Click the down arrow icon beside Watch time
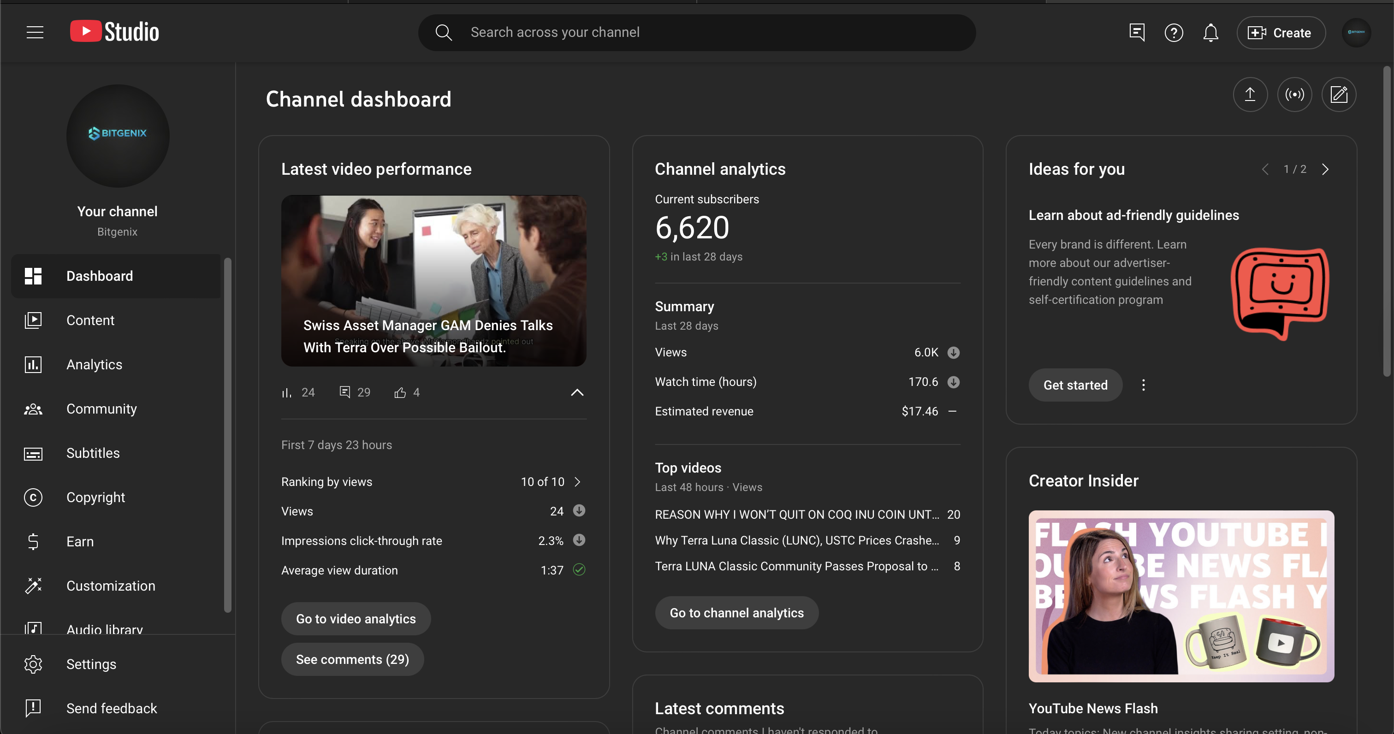 (x=954, y=382)
